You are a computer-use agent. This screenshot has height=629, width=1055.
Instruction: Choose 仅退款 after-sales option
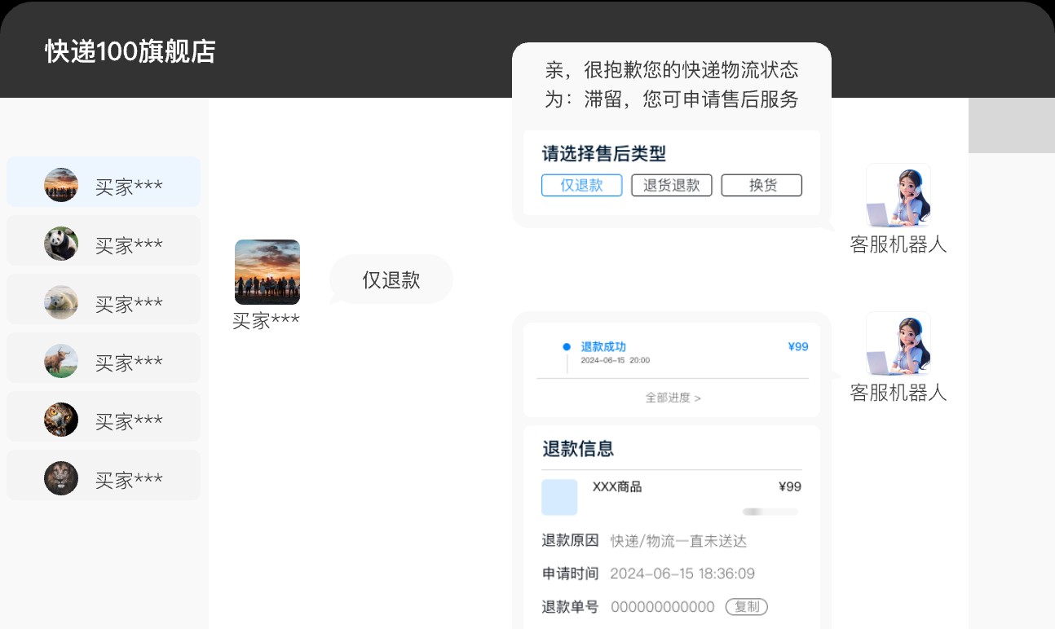click(x=582, y=185)
